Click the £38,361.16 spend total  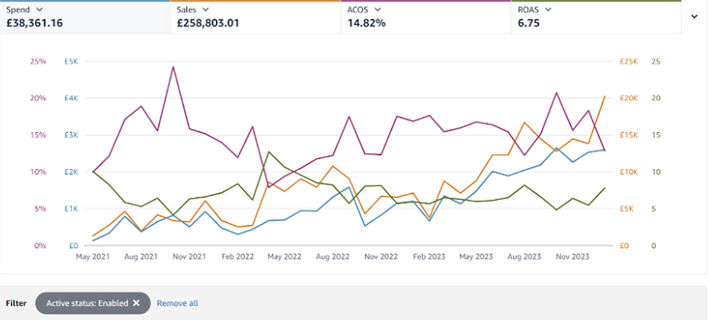(34, 23)
